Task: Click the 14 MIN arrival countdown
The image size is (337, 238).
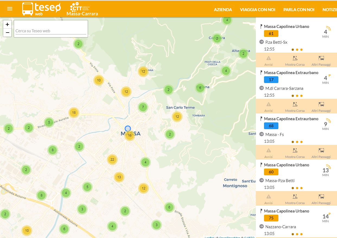Action: pos(326,218)
